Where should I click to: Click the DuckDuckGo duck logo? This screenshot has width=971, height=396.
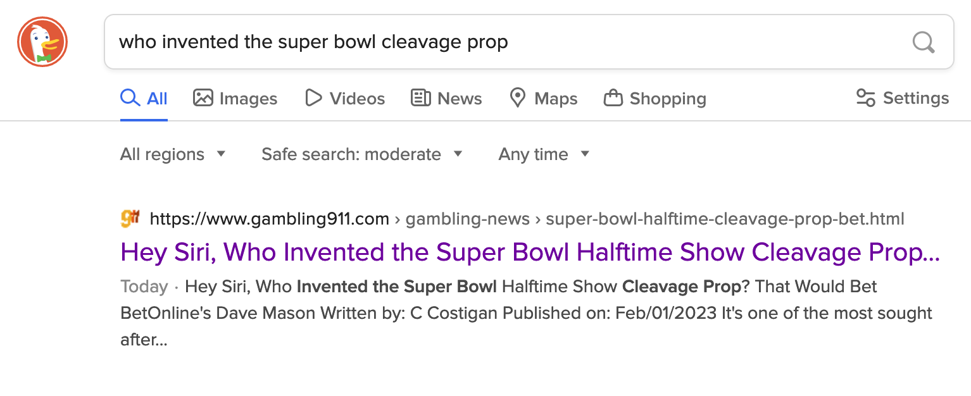point(42,42)
